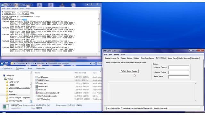Click _CAD SETUP folder icon
Viewport: 205px width, 115px height.
coord(7,82)
